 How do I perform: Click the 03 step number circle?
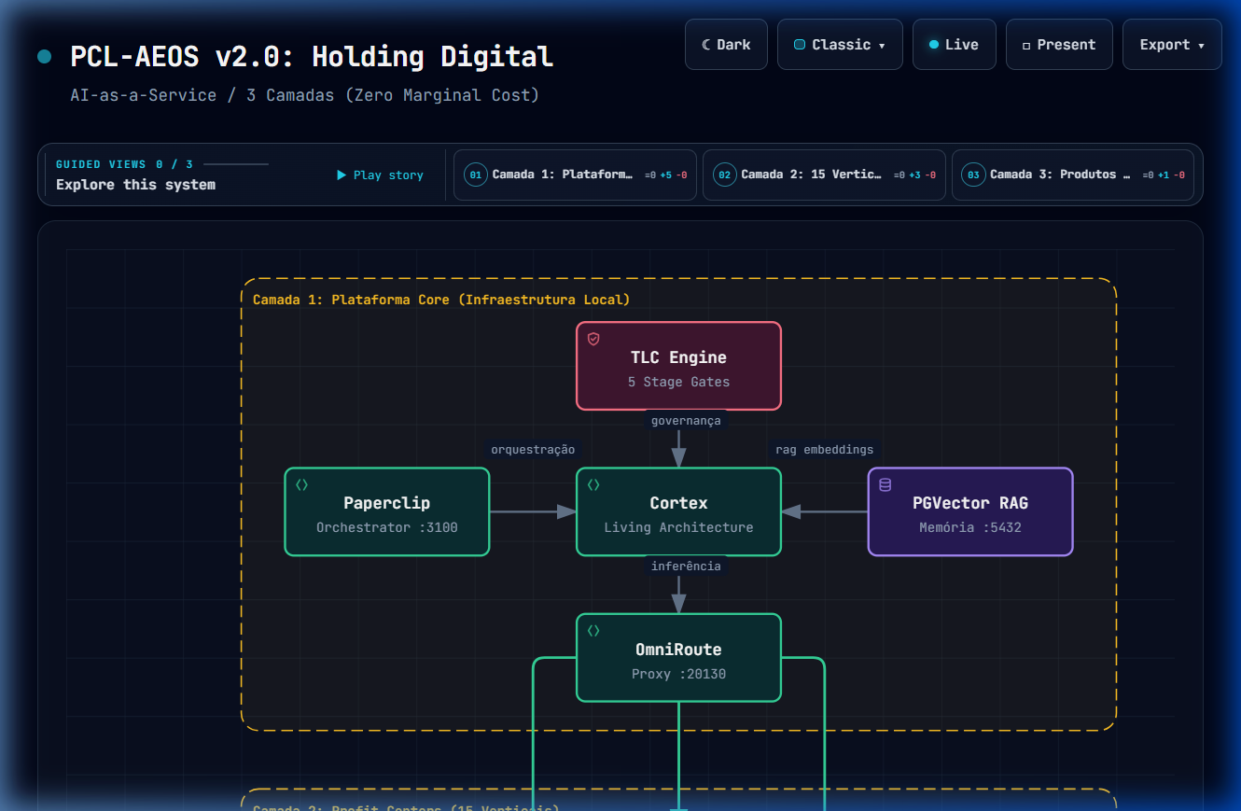point(974,175)
